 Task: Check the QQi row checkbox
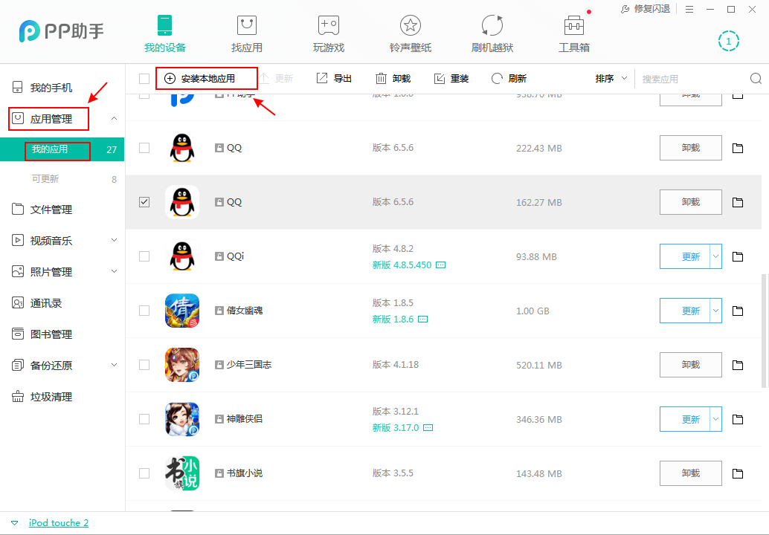(x=144, y=256)
